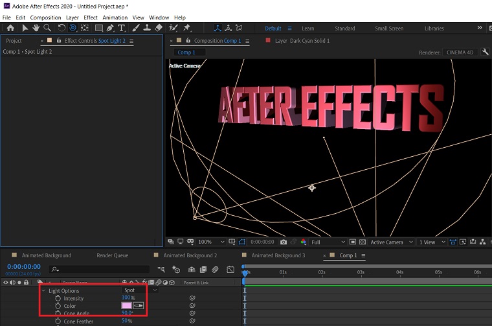Toggle the Intensity stopwatch keyframe
Viewport: 492px width, 326px height.
[x=58, y=298]
